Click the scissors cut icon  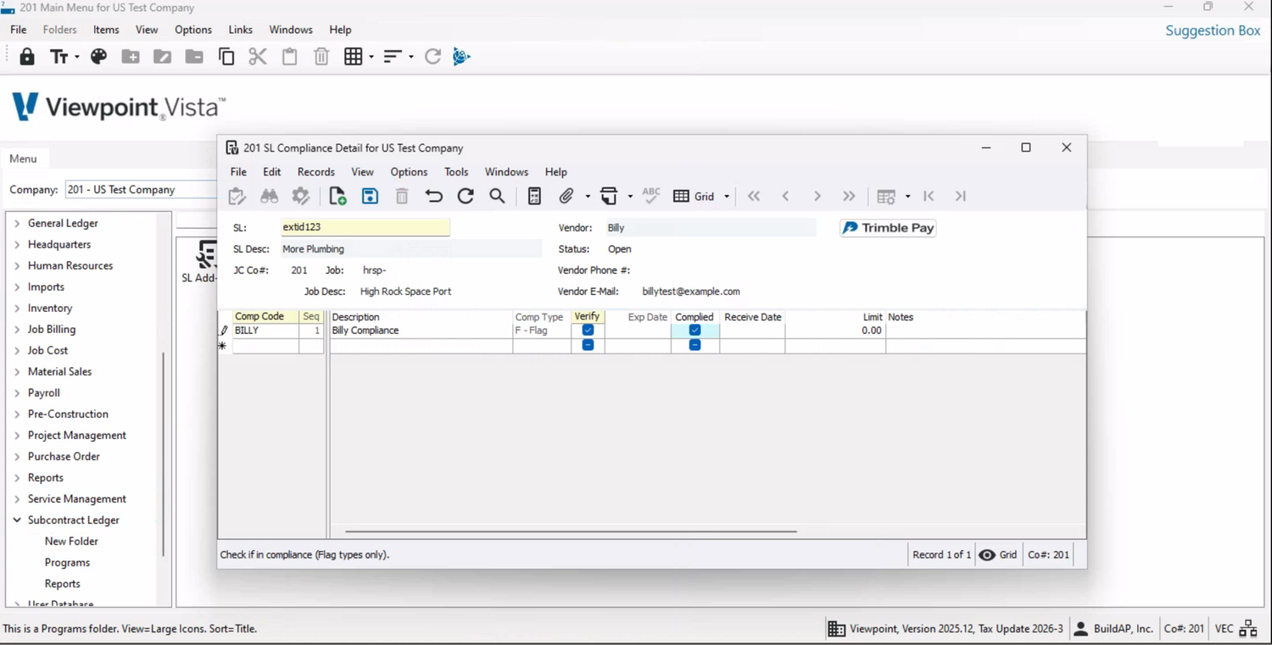[x=258, y=57]
